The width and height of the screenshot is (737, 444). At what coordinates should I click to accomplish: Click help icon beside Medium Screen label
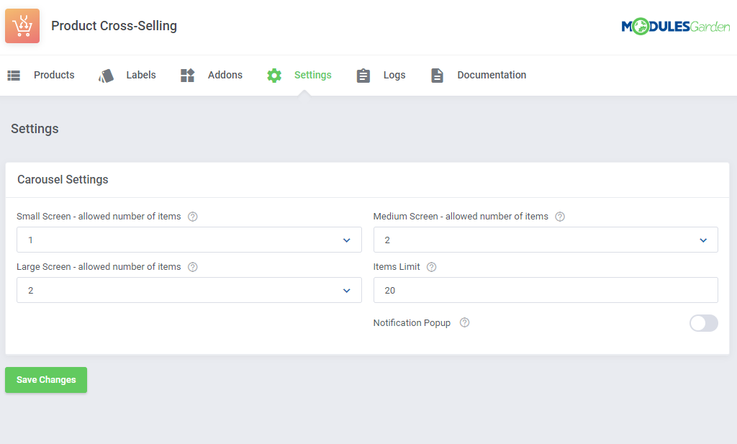560,217
